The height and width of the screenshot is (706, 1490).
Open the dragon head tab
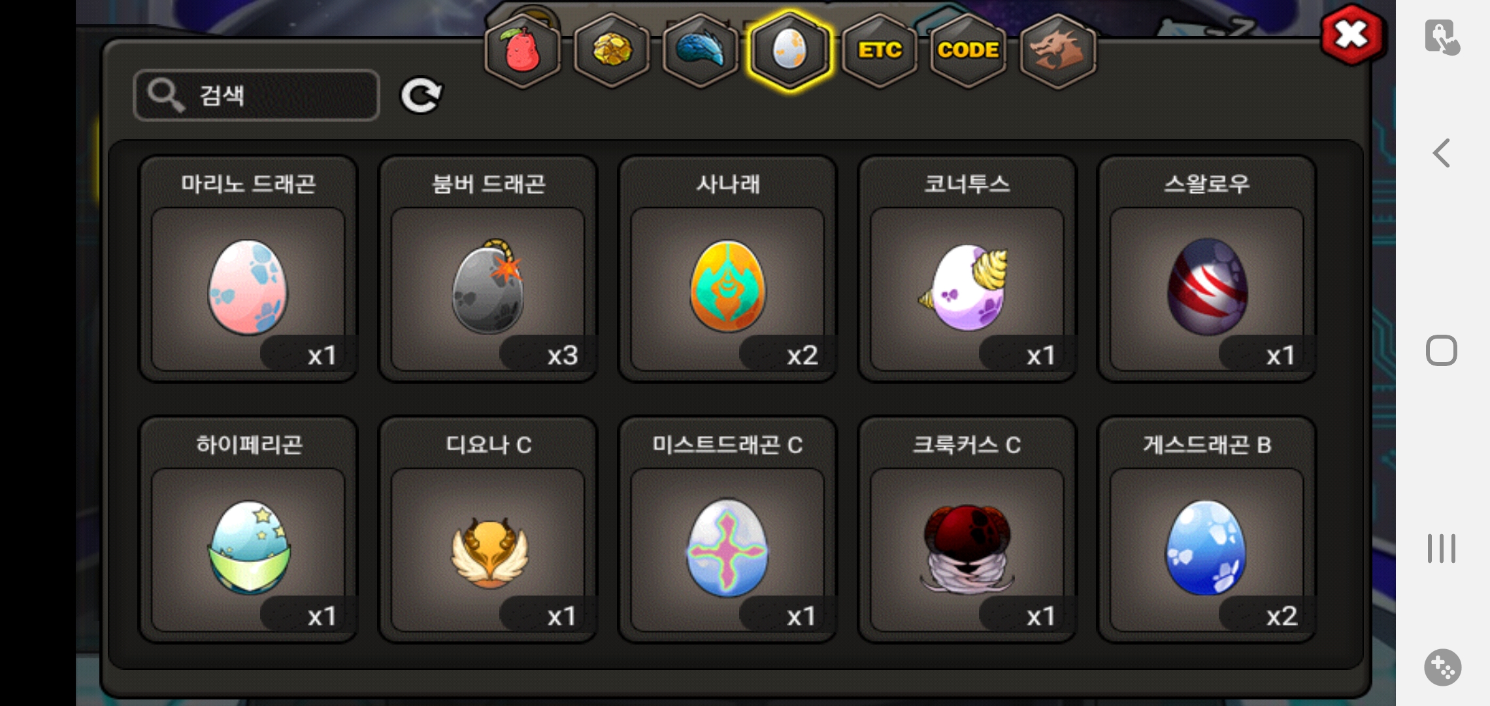(1057, 50)
